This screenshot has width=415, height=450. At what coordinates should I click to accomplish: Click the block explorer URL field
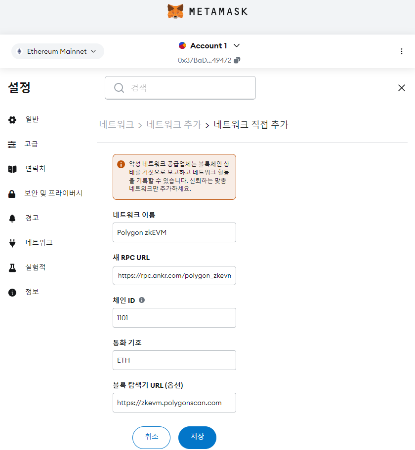point(174,403)
